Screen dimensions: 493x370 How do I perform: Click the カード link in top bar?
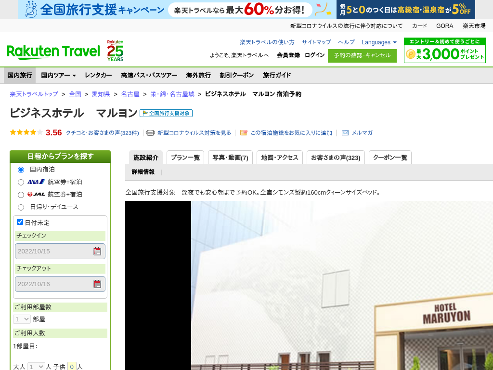click(419, 26)
